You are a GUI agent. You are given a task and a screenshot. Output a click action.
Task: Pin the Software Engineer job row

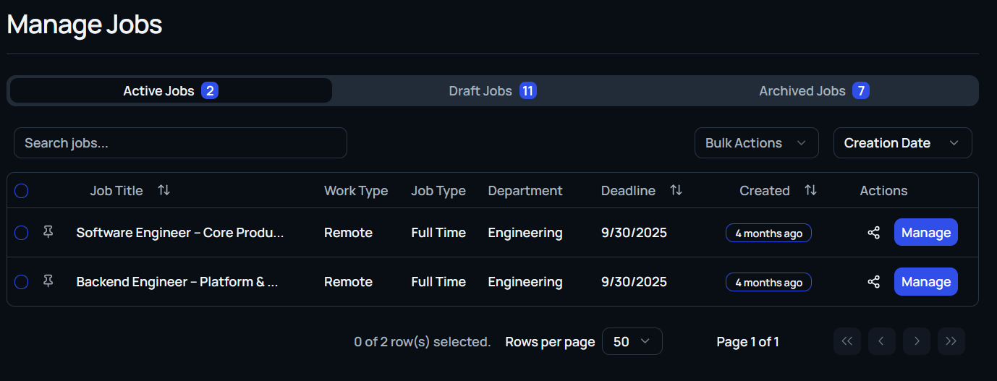click(48, 232)
